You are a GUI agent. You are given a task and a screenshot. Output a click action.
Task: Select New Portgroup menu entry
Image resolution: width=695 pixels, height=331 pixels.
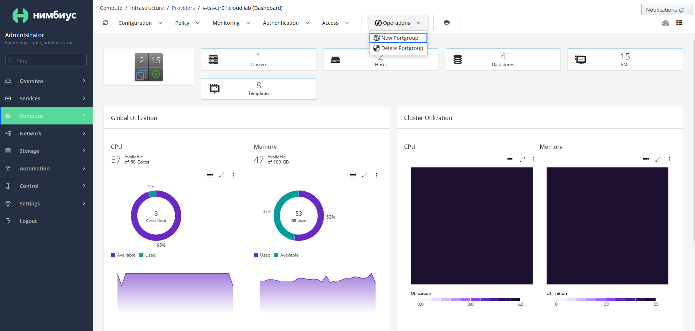coord(398,38)
